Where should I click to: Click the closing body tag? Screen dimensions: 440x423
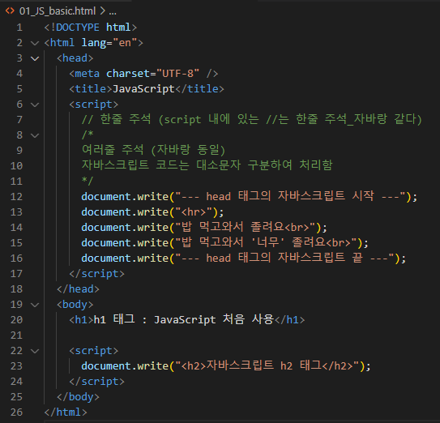[x=78, y=397]
